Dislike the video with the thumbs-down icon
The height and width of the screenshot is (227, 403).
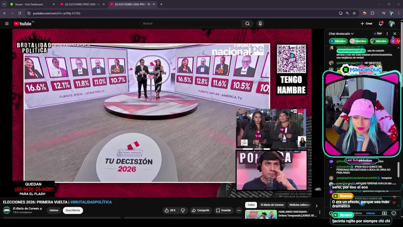coord(183,210)
